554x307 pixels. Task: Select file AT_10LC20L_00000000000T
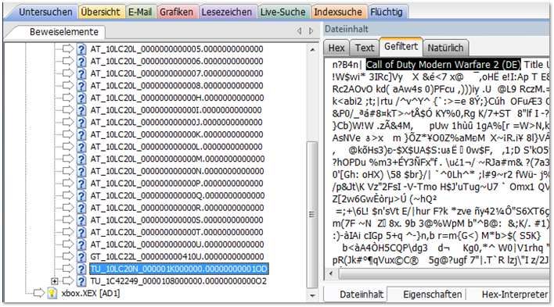[x=177, y=232]
